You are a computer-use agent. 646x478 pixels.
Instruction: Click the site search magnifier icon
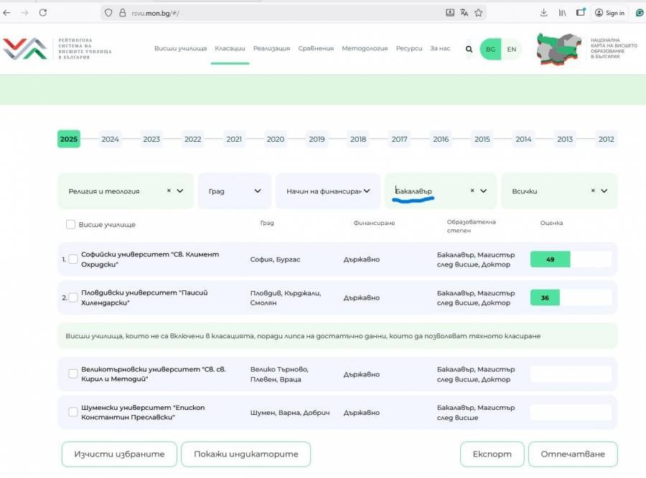coord(469,49)
